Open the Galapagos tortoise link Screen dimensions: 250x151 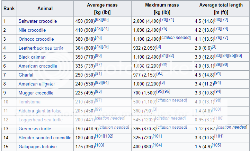[37, 147]
